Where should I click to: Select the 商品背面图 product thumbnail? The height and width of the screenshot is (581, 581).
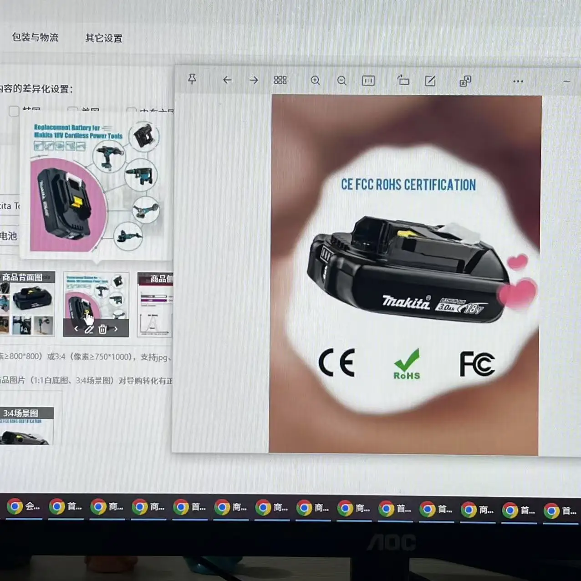click(27, 304)
